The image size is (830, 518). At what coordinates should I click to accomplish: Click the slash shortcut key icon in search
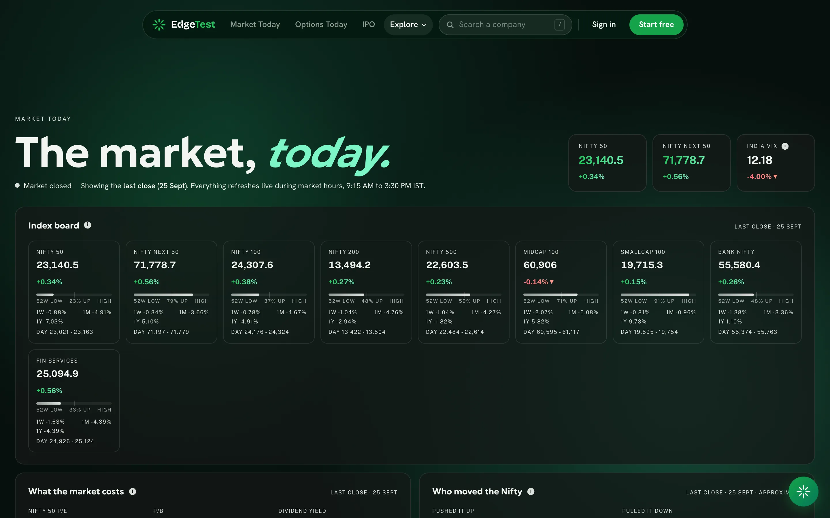[559, 25]
